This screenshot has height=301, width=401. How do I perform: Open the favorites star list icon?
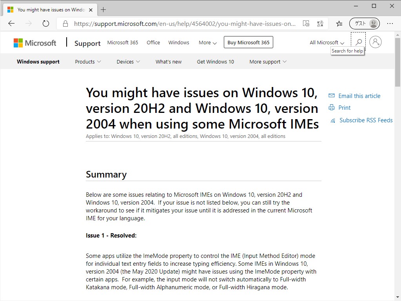339,24
